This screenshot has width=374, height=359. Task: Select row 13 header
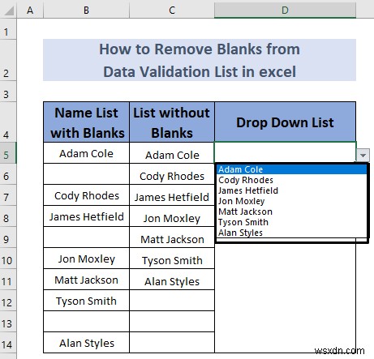coord(8,322)
